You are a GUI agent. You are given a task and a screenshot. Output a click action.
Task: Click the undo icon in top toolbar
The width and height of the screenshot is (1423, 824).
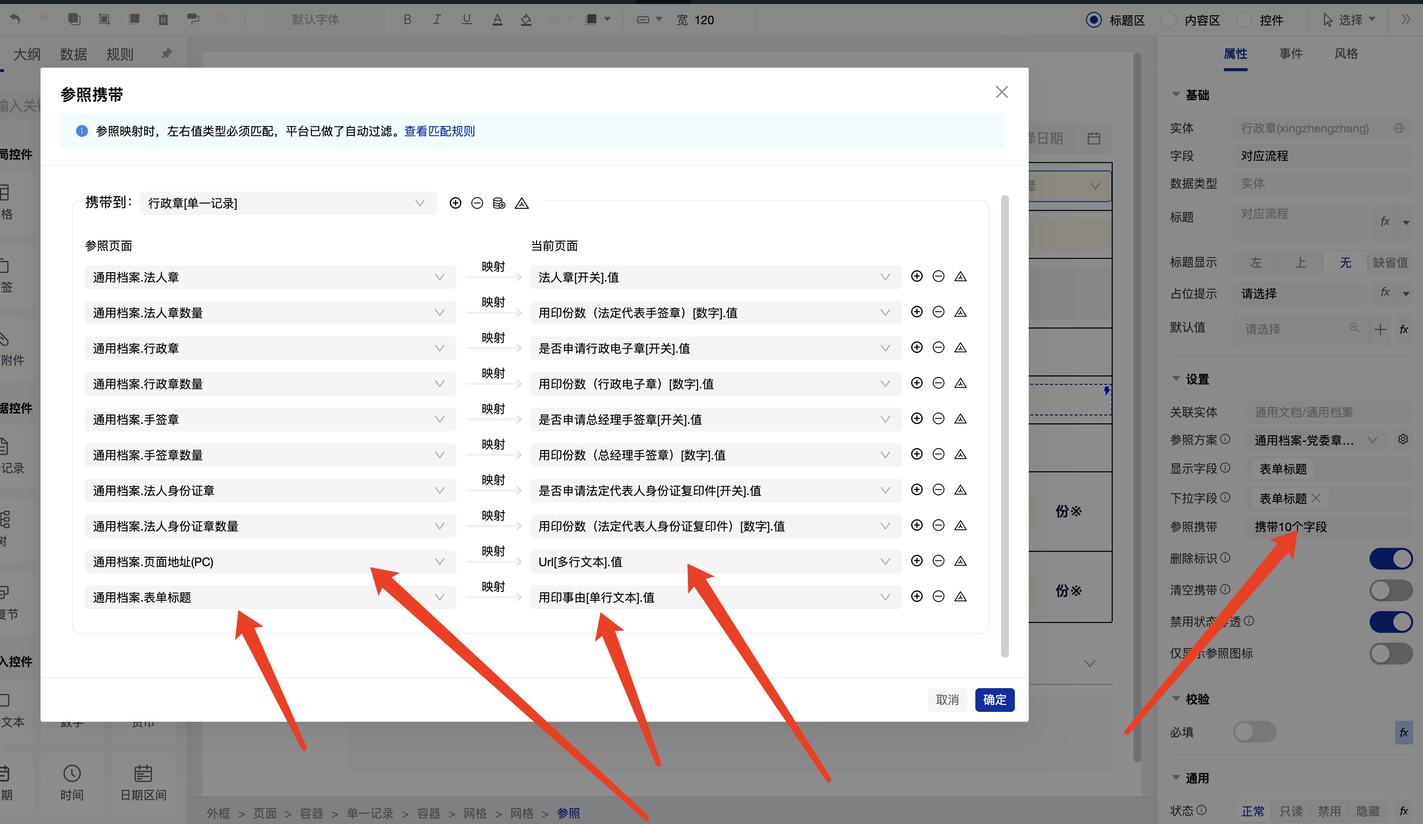coord(15,20)
